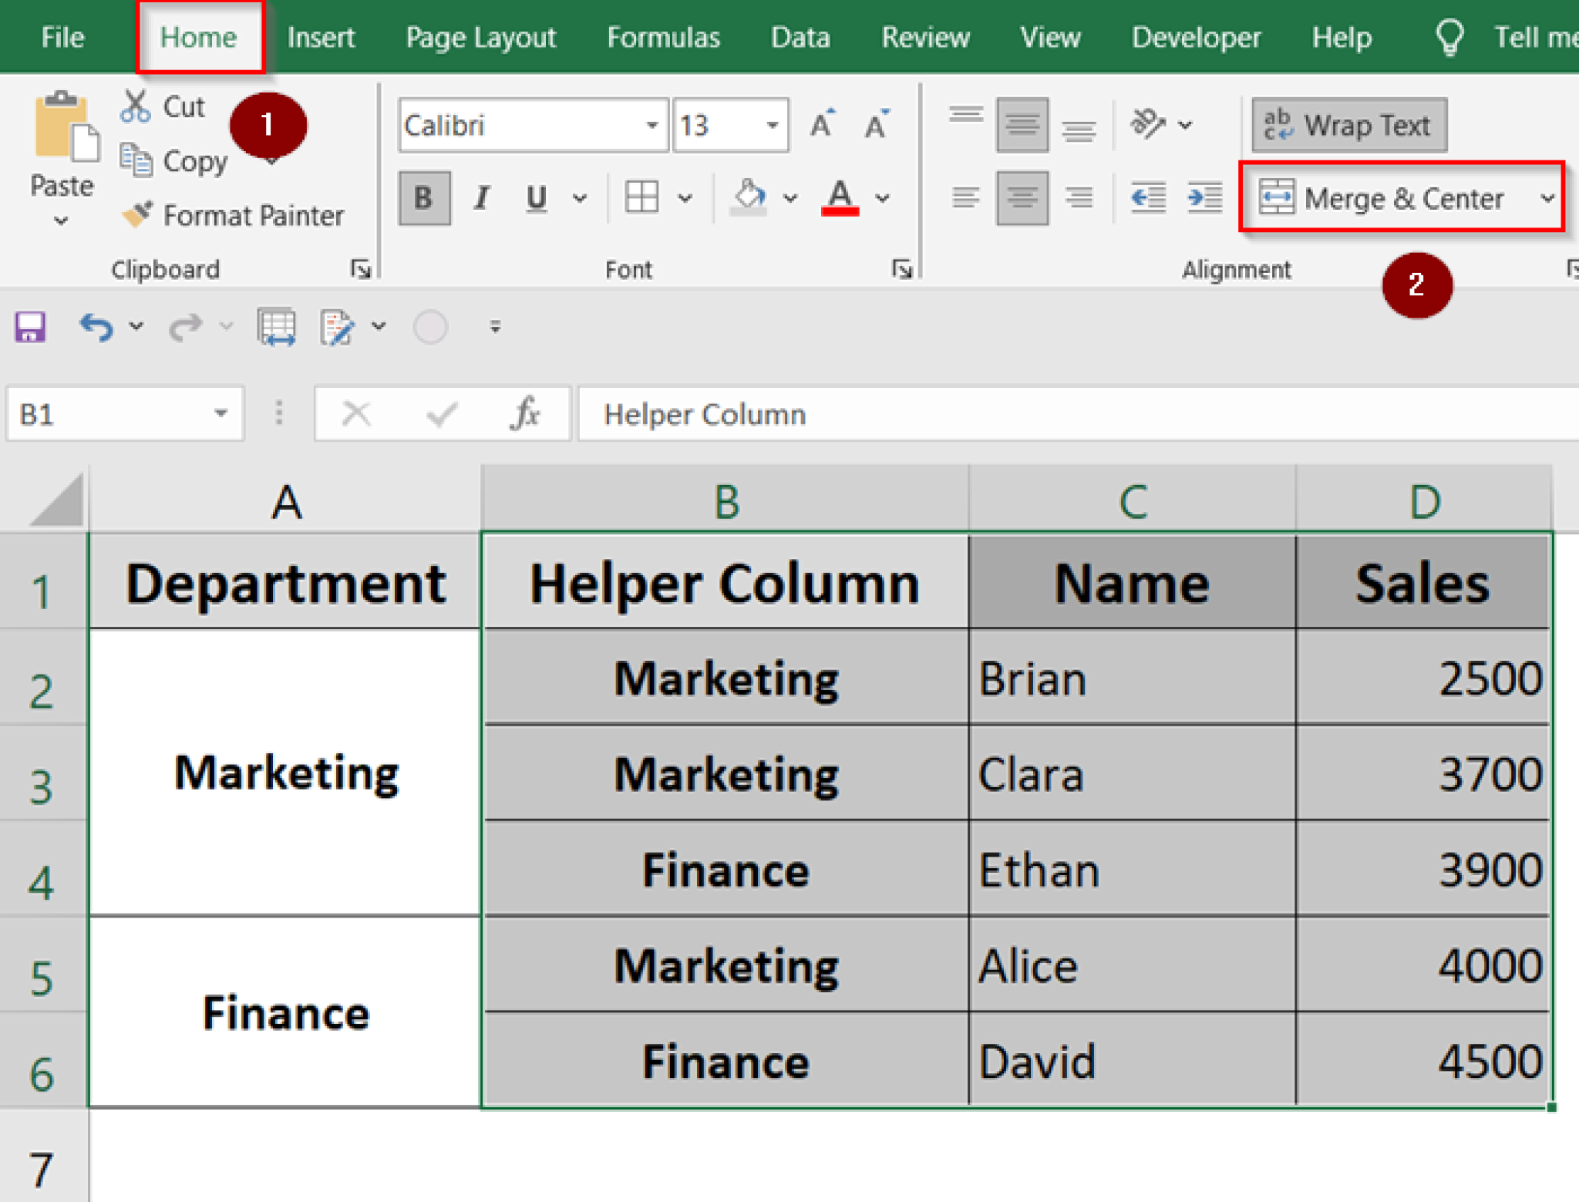Click the Format Painter brush icon
1579x1202 pixels.
point(137,214)
